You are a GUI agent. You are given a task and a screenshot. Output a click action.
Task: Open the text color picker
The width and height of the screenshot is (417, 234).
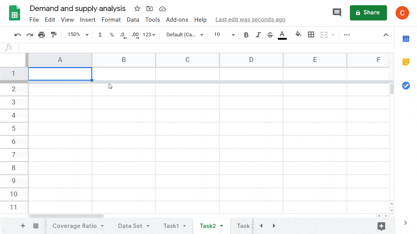[282, 35]
